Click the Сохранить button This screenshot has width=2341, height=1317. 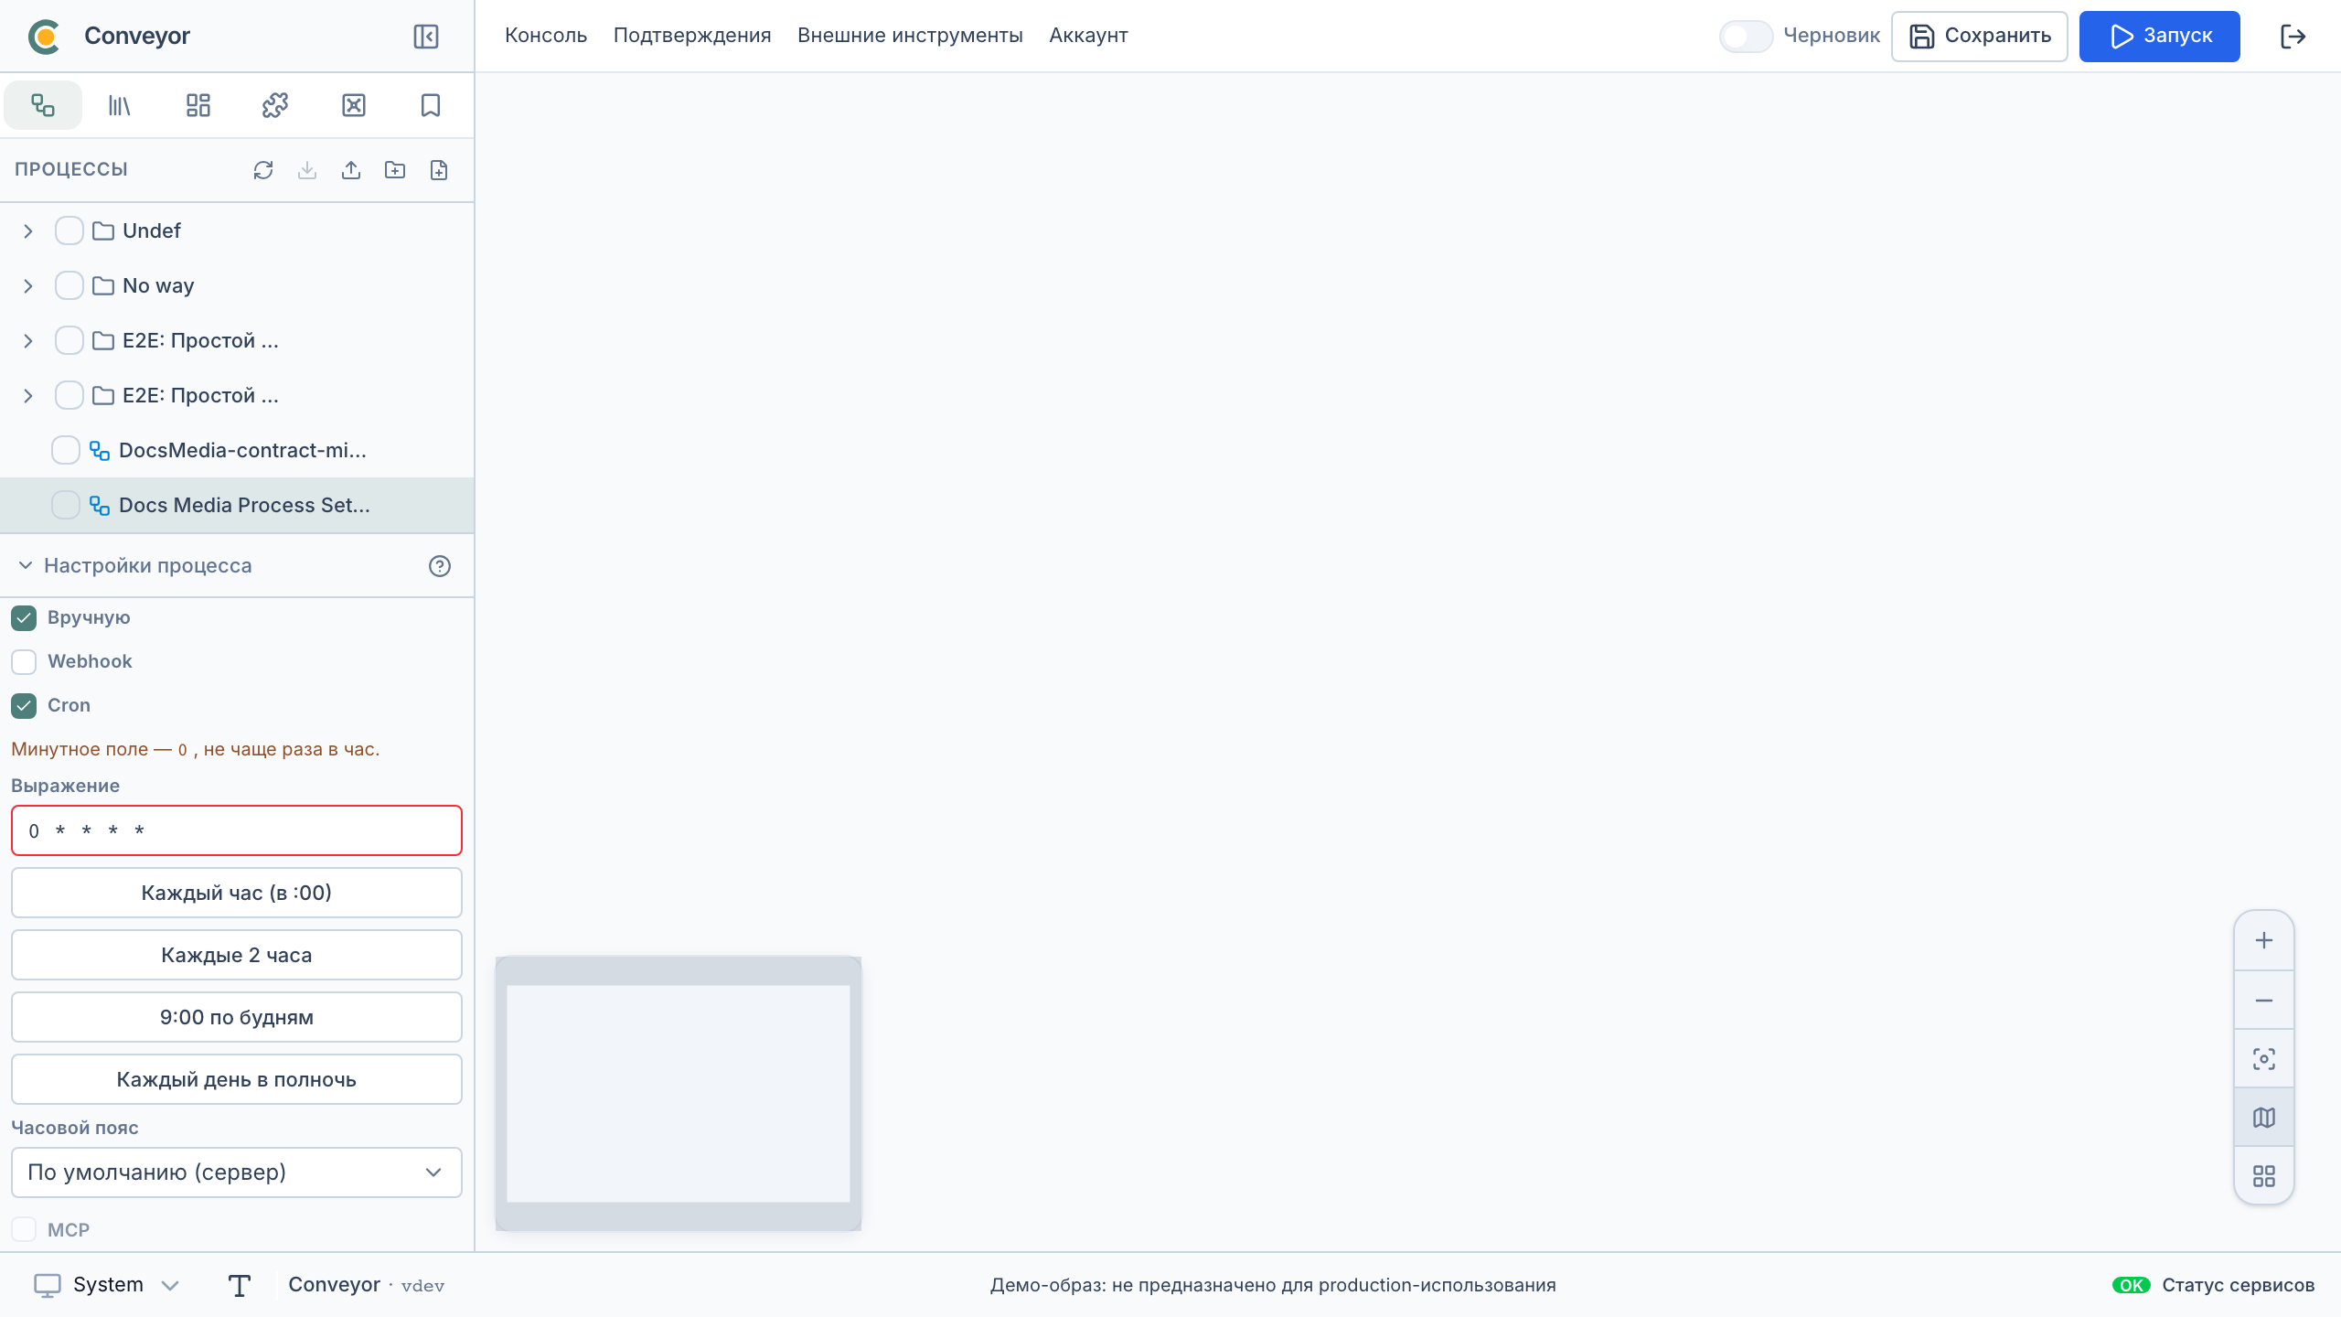[x=1980, y=37]
